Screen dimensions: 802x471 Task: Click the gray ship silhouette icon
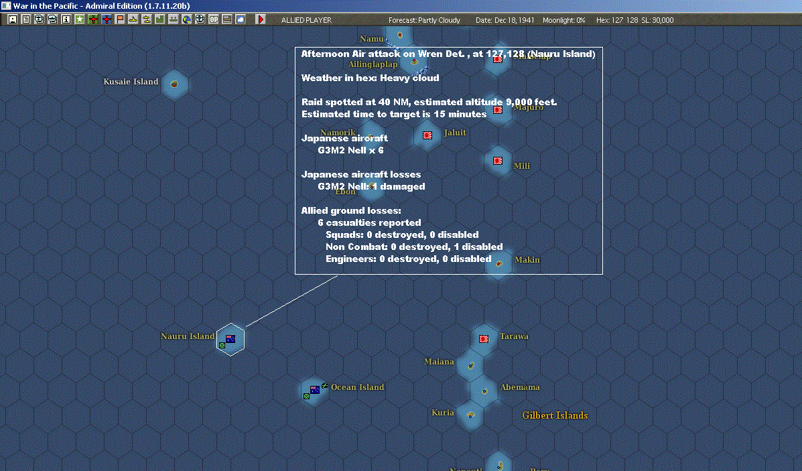(x=174, y=19)
